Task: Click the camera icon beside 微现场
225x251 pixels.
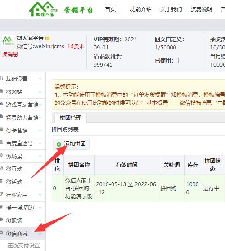Action: (x=1, y=220)
